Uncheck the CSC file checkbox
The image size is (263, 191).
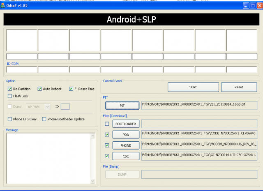pos(107,156)
